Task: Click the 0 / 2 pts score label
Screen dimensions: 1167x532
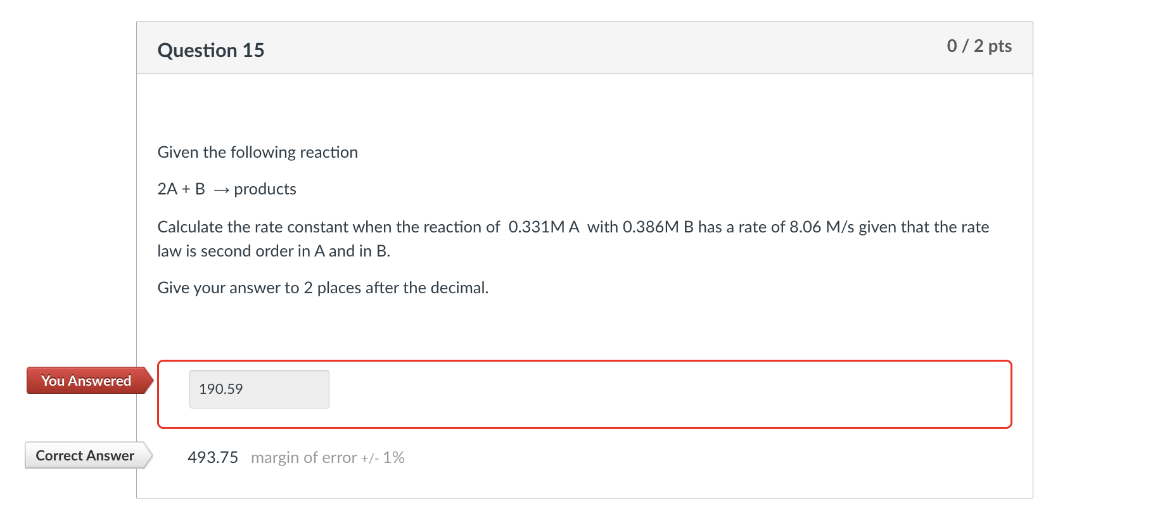Action: 979,46
